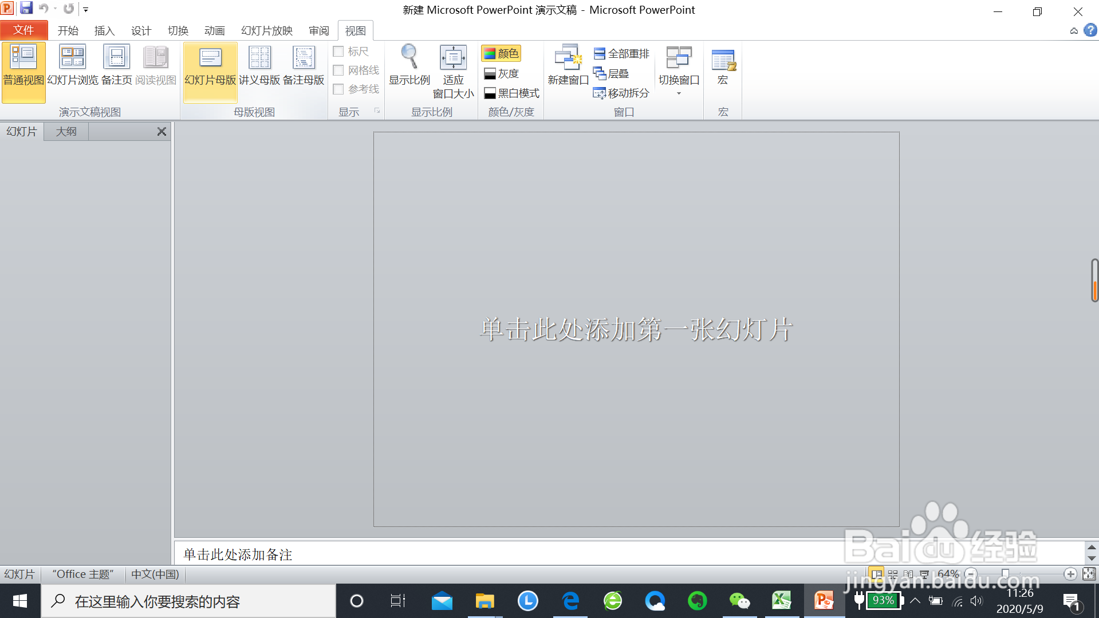The width and height of the screenshot is (1099, 618).
Task: Save the presentation with the floppy disk icon
Action: (x=26, y=8)
